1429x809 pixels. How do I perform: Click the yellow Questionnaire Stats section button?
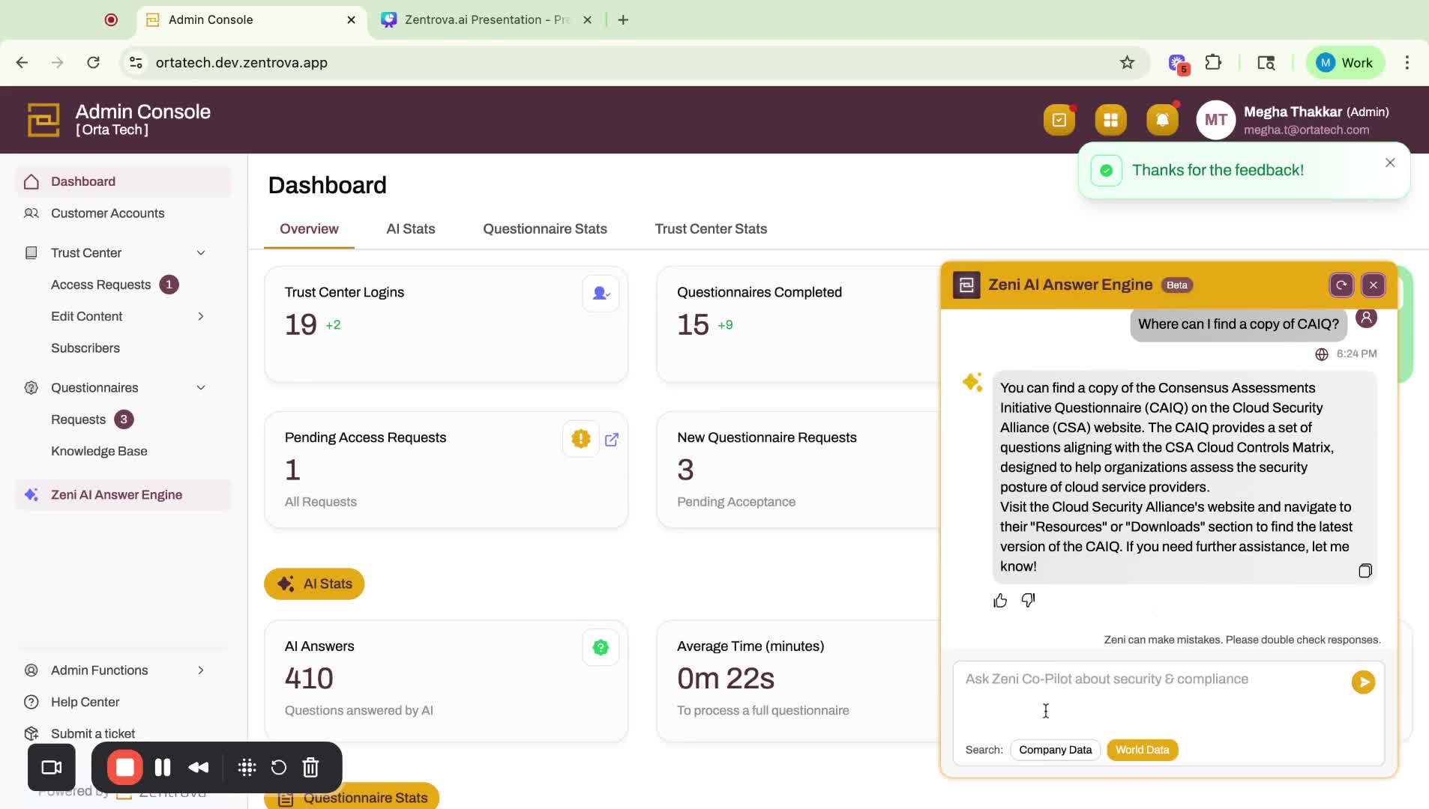click(352, 796)
